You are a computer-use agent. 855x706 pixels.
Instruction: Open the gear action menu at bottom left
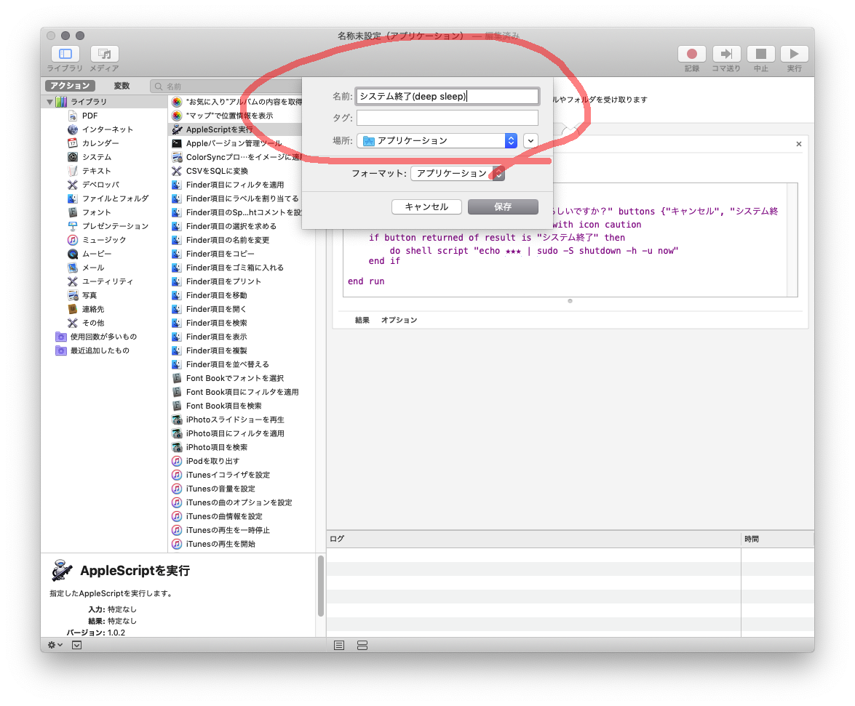(x=55, y=645)
